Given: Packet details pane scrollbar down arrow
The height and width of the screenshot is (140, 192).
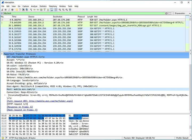Looking at the screenshot, I should pyautogui.click(x=190, y=112).
